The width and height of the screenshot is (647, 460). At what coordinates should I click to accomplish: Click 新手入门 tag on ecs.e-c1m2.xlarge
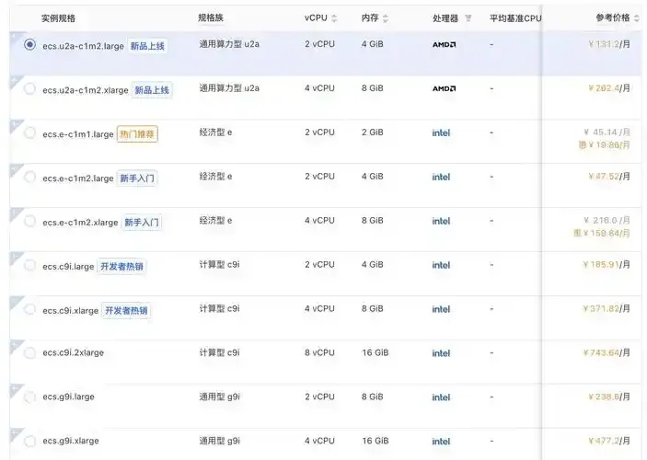click(x=142, y=223)
